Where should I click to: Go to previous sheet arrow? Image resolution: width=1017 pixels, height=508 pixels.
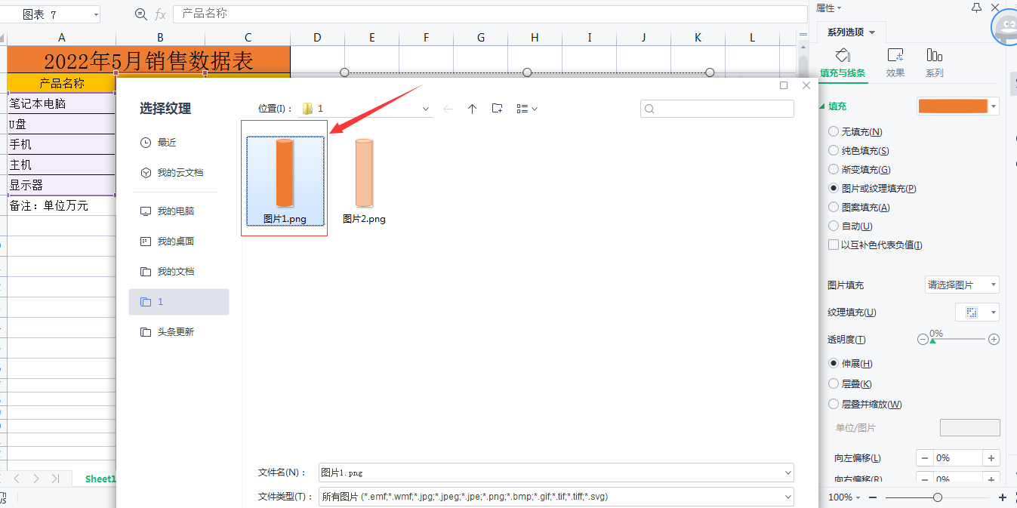click(x=17, y=479)
